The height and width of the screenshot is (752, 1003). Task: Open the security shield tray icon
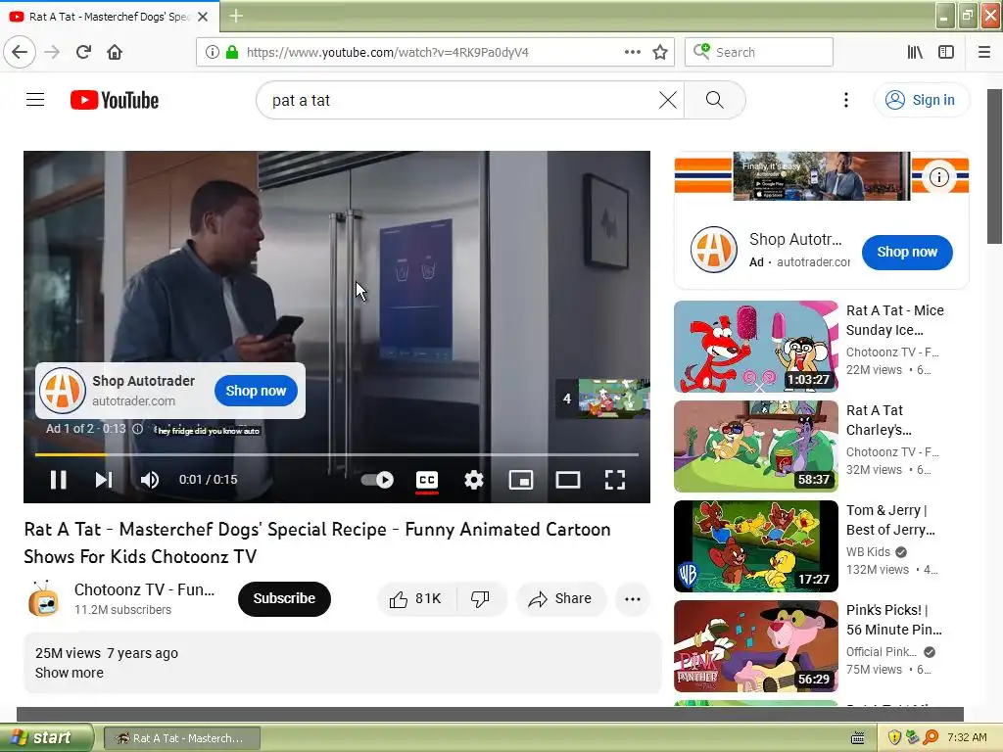894,737
